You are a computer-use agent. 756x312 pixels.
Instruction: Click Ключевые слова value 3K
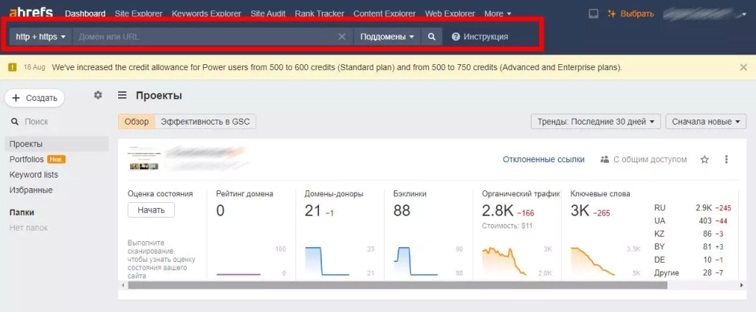pos(580,211)
